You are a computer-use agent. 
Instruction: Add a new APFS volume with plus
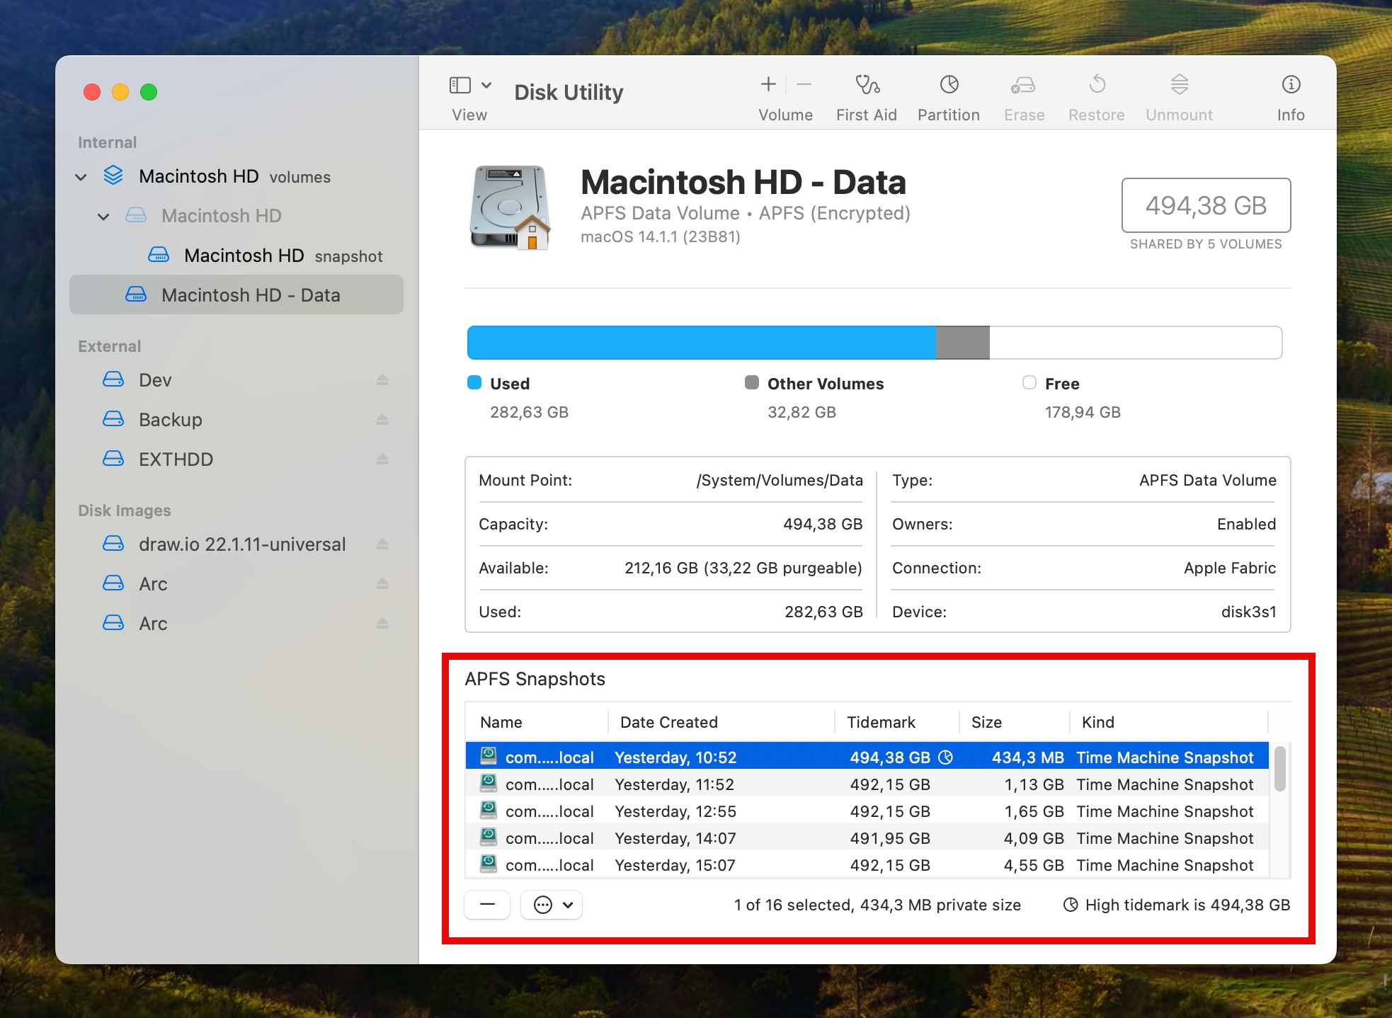point(768,85)
